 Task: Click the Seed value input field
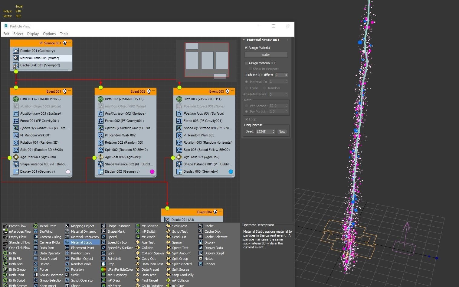tap(264, 132)
